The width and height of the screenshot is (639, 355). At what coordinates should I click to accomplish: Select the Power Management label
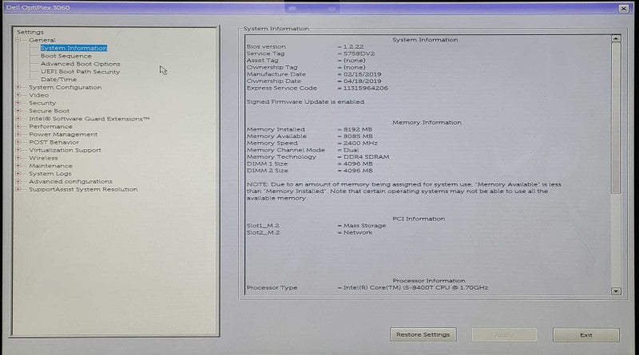63,134
